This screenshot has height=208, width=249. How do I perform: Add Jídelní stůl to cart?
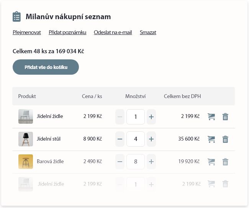click(211, 139)
